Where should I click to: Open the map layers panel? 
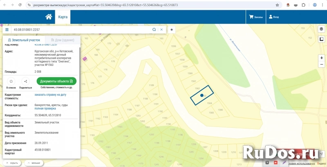321,29
